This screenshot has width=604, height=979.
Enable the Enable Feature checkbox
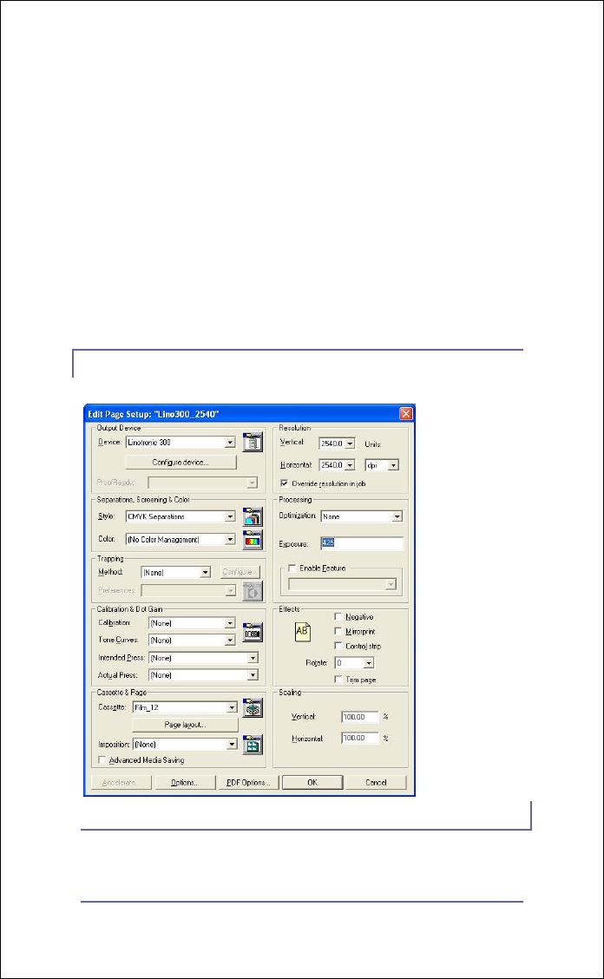(x=292, y=568)
